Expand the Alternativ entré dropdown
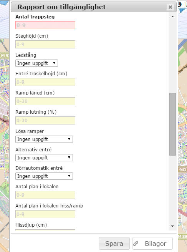This screenshot has height=252, width=187. click(44, 157)
